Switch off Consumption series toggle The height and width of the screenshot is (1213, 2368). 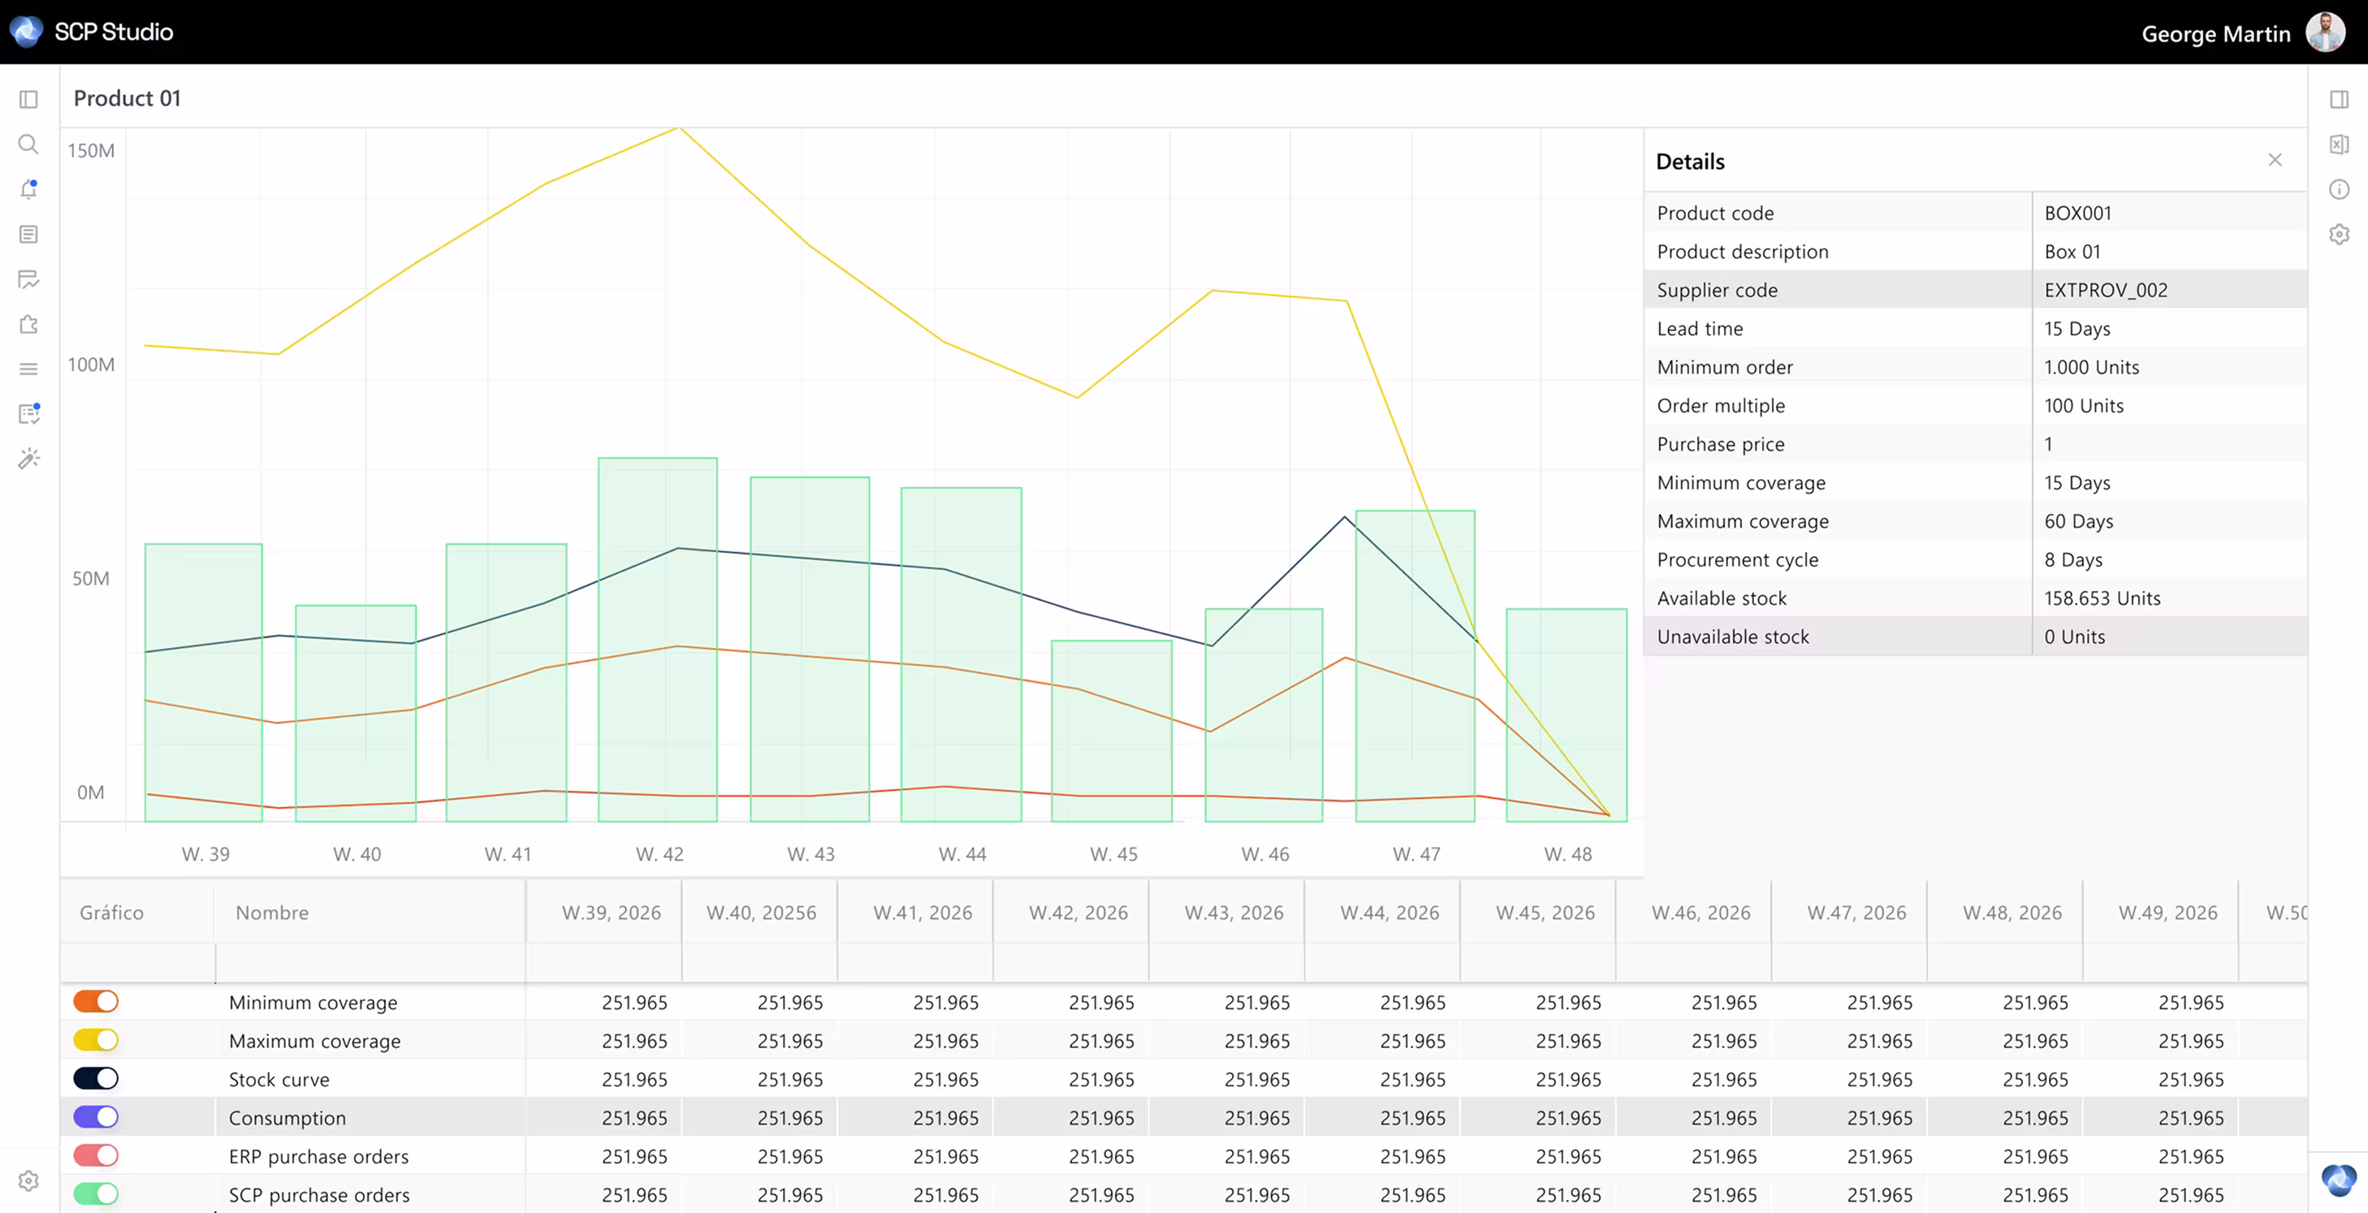click(97, 1117)
